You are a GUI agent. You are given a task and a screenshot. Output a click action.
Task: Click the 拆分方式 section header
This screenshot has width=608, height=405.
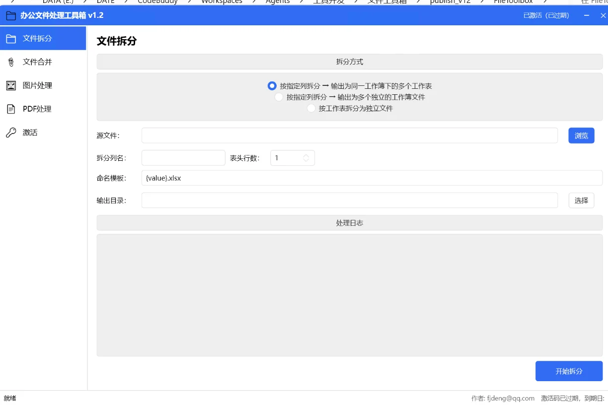[350, 62]
